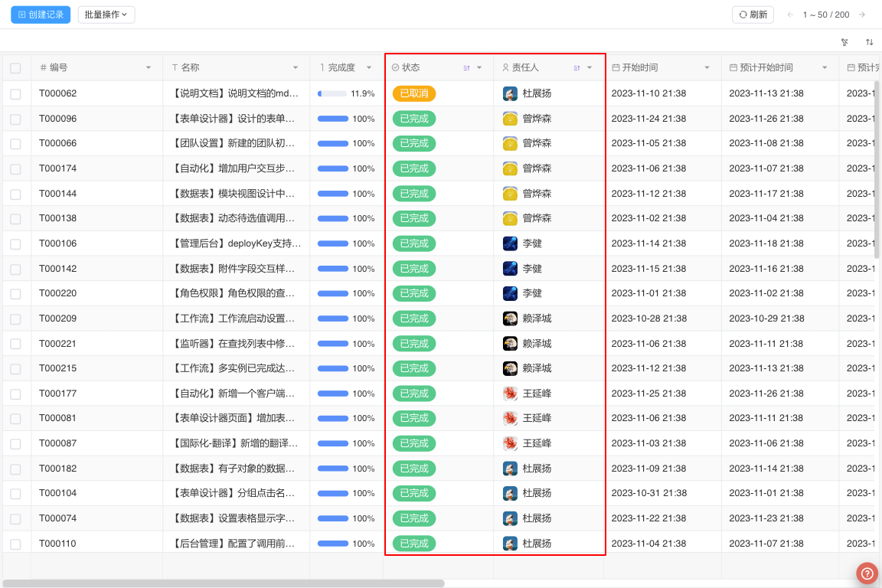Click the T icon in 名称 column header

tap(175, 67)
